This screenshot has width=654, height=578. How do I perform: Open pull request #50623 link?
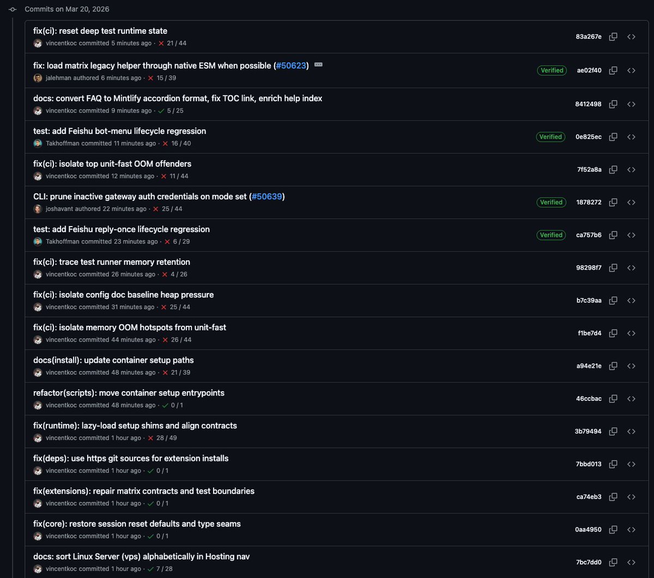pos(292,66)
